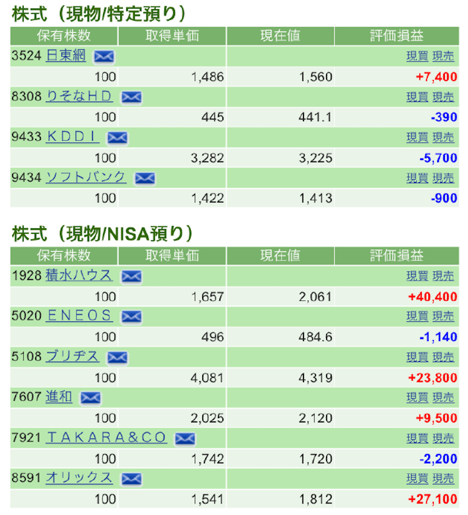Click 現売 in the 日東網 row
Image resolution: width=468 pixels, height=515 pixels.
click(x=443, y=56)
